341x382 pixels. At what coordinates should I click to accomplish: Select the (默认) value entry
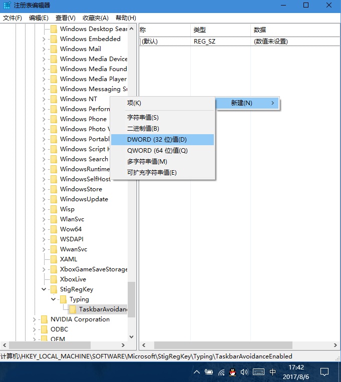pos(149,42)
